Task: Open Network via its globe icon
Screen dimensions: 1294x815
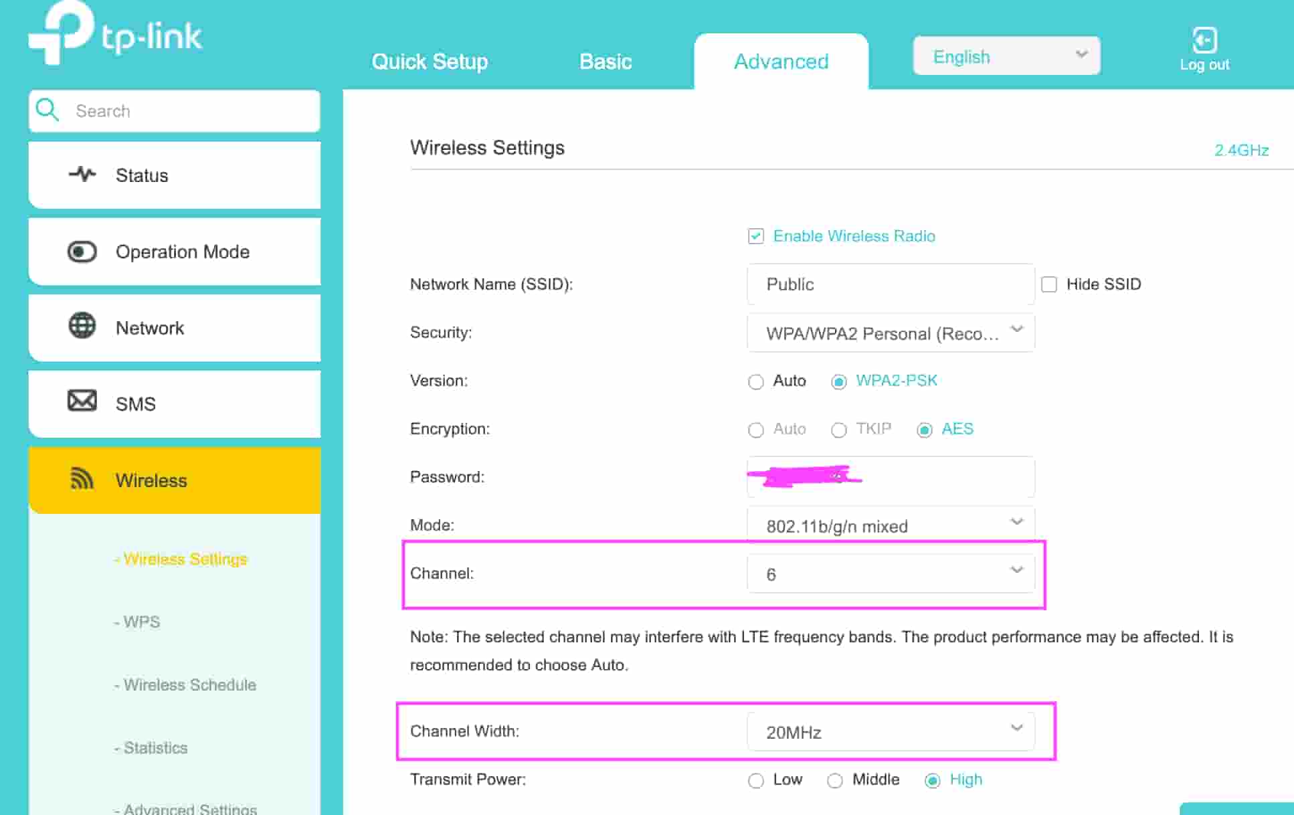Action: tap(82, 327)
